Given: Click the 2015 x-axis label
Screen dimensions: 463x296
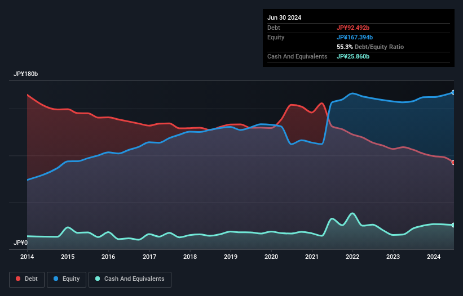Looking at the screenshot, I should [x=68, y=257].
